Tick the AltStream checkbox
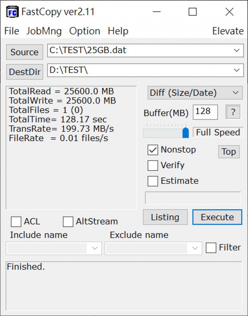Viewport: 248px width, 316px height. point(68,222)
